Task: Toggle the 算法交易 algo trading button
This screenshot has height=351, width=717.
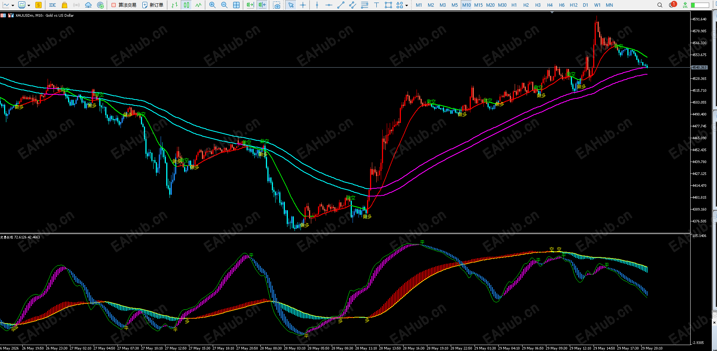Action: point(124,5)
